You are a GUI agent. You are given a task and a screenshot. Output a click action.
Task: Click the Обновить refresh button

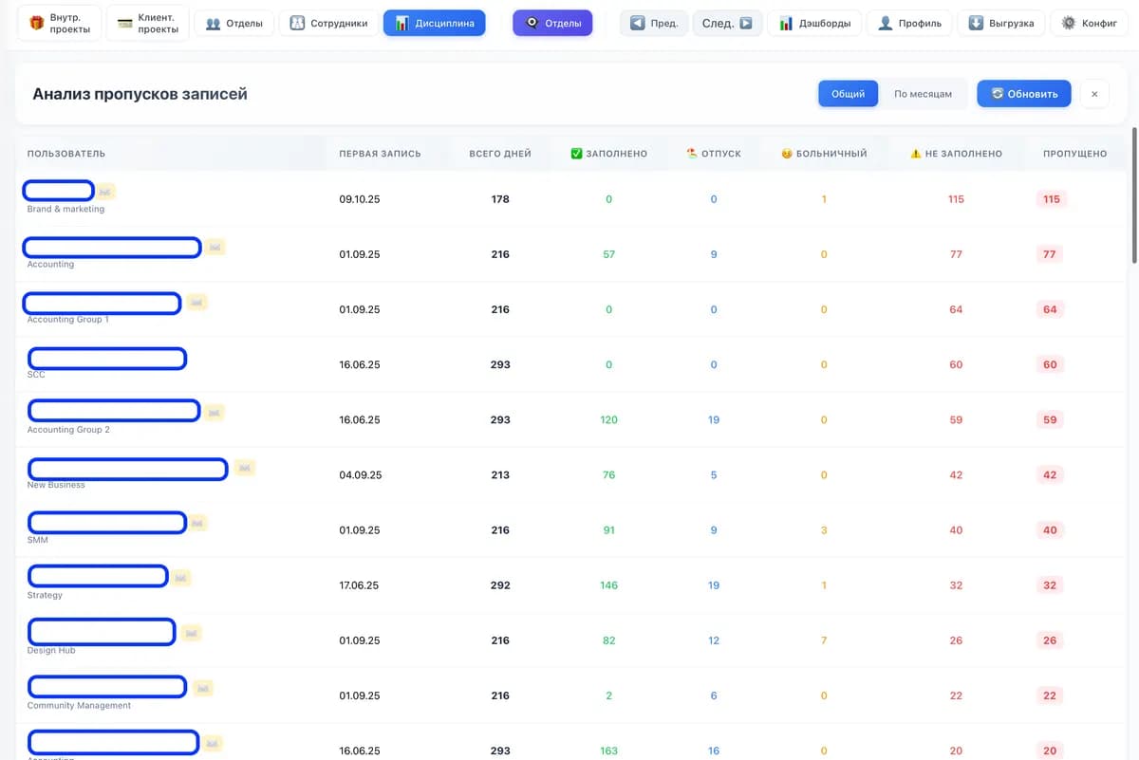[1024, 94]
